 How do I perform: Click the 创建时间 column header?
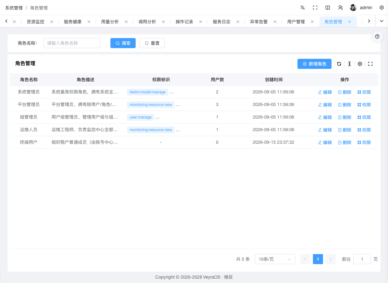point(274,80)
